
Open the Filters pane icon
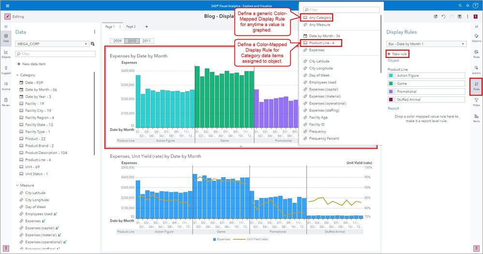[476, 102]
